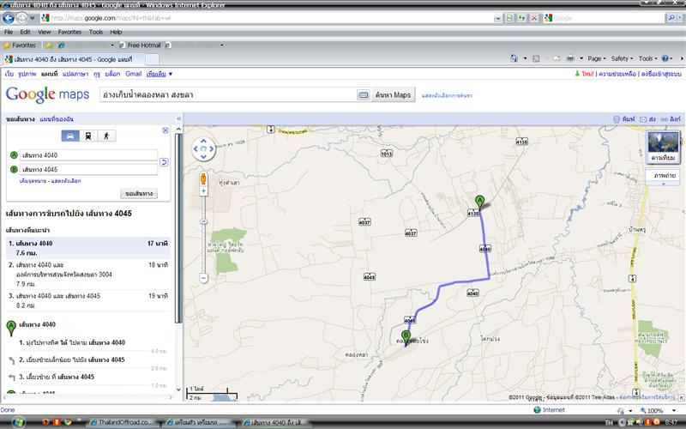Expand the เพิ่มเติม more menu
This screenshot has width=686, height=429.
click(159, 74)
